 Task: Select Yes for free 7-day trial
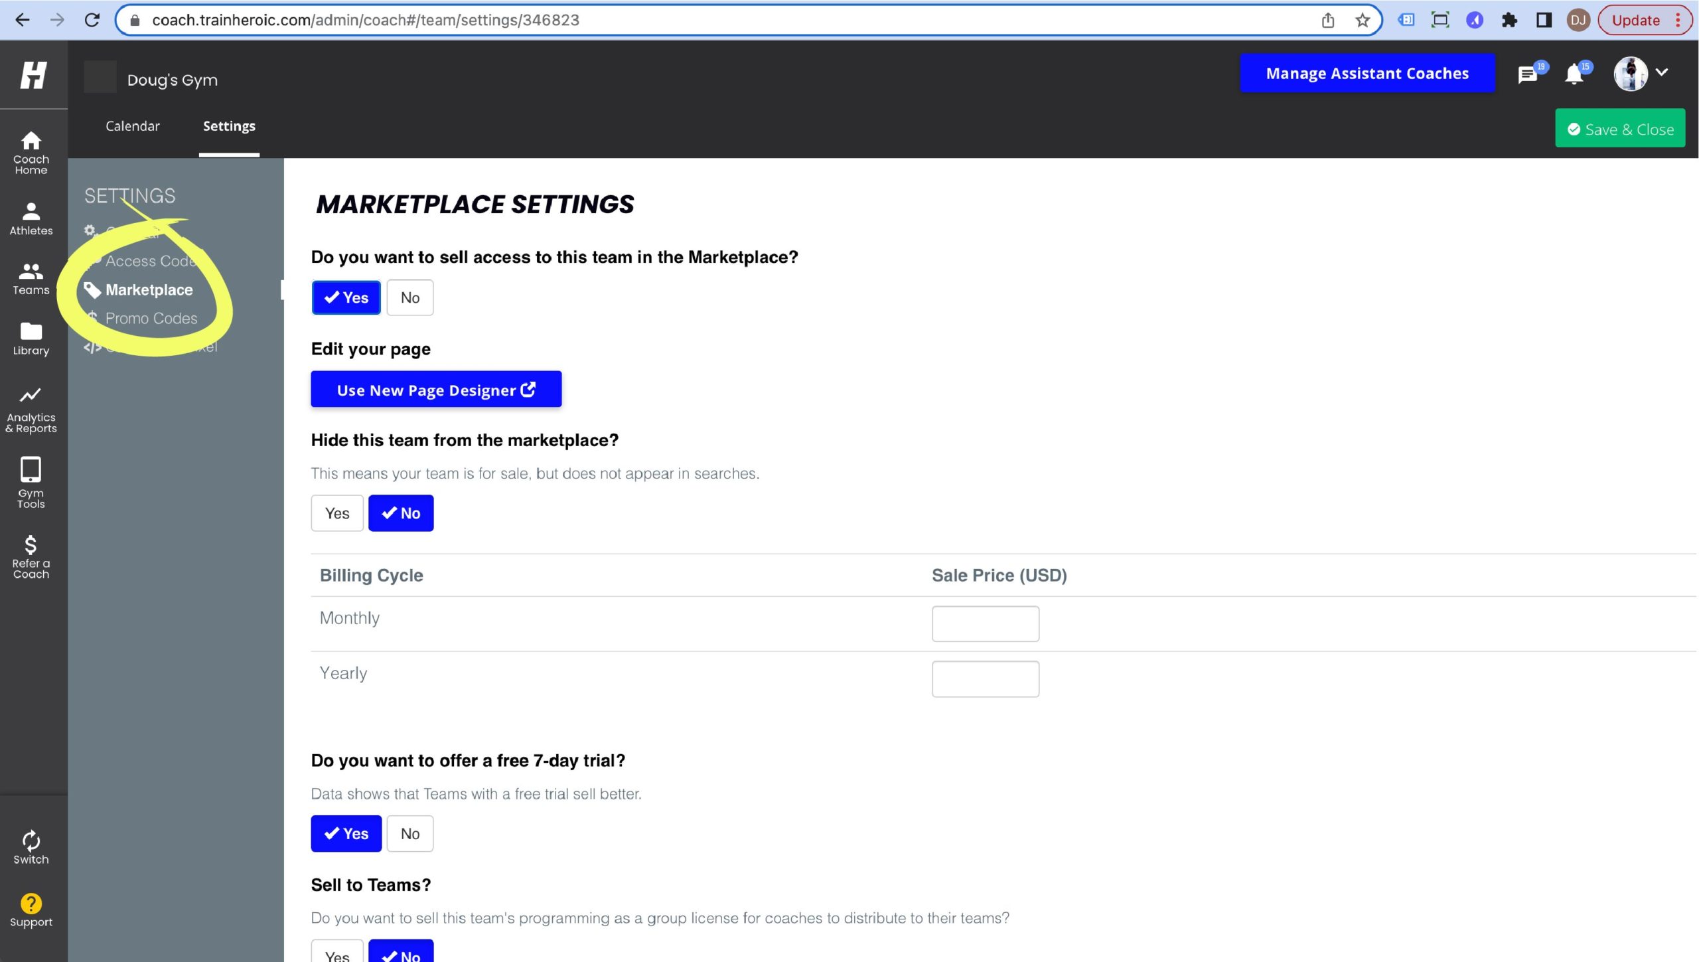click(x=346, y=833)
